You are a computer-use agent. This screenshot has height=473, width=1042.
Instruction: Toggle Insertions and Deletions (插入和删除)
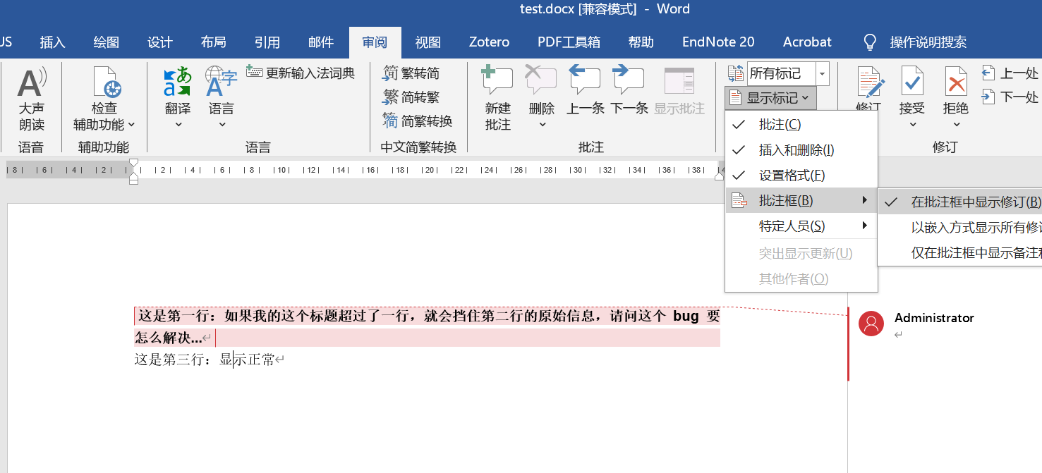click(x=801, y=150)
